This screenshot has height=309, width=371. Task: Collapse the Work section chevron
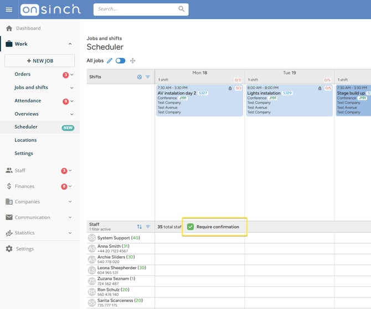tap(70, 44)
